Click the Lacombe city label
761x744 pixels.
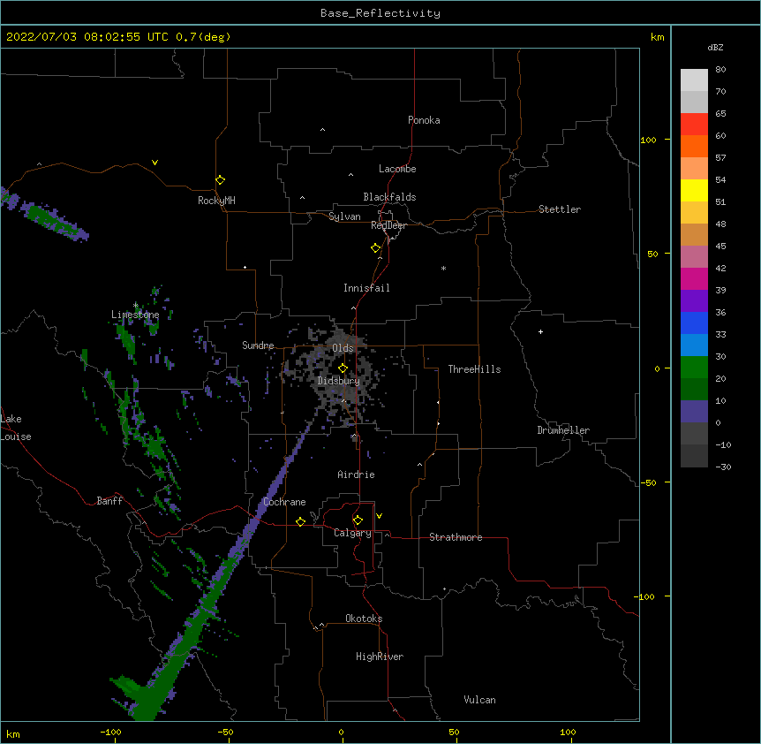coord(397,169)
